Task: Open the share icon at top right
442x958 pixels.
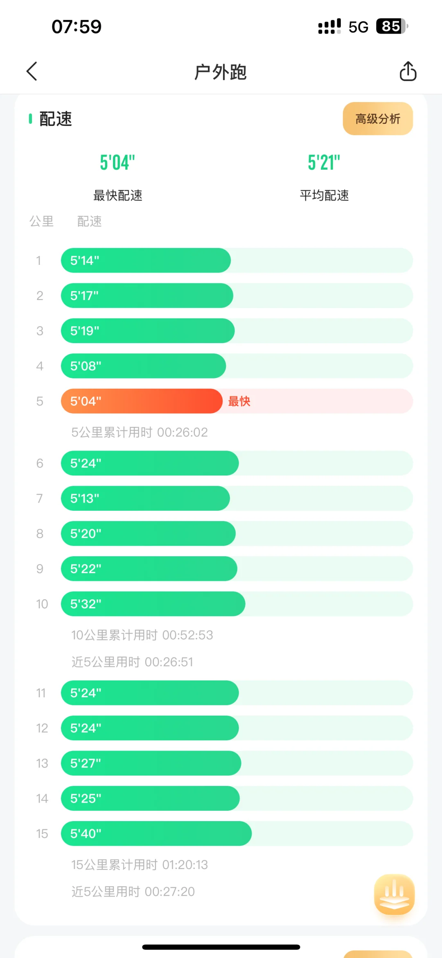Action: point(408,71)
